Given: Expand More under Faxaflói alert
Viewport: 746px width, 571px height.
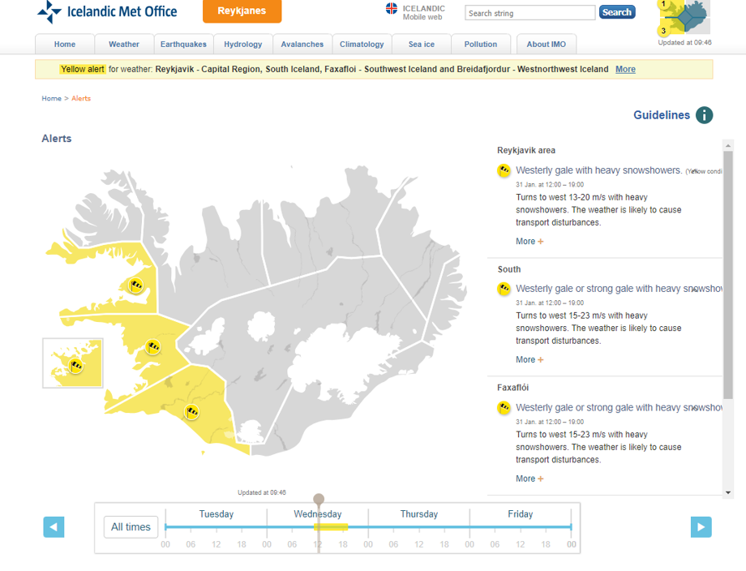Looking at the screenshot, I should tap(529, 479).
